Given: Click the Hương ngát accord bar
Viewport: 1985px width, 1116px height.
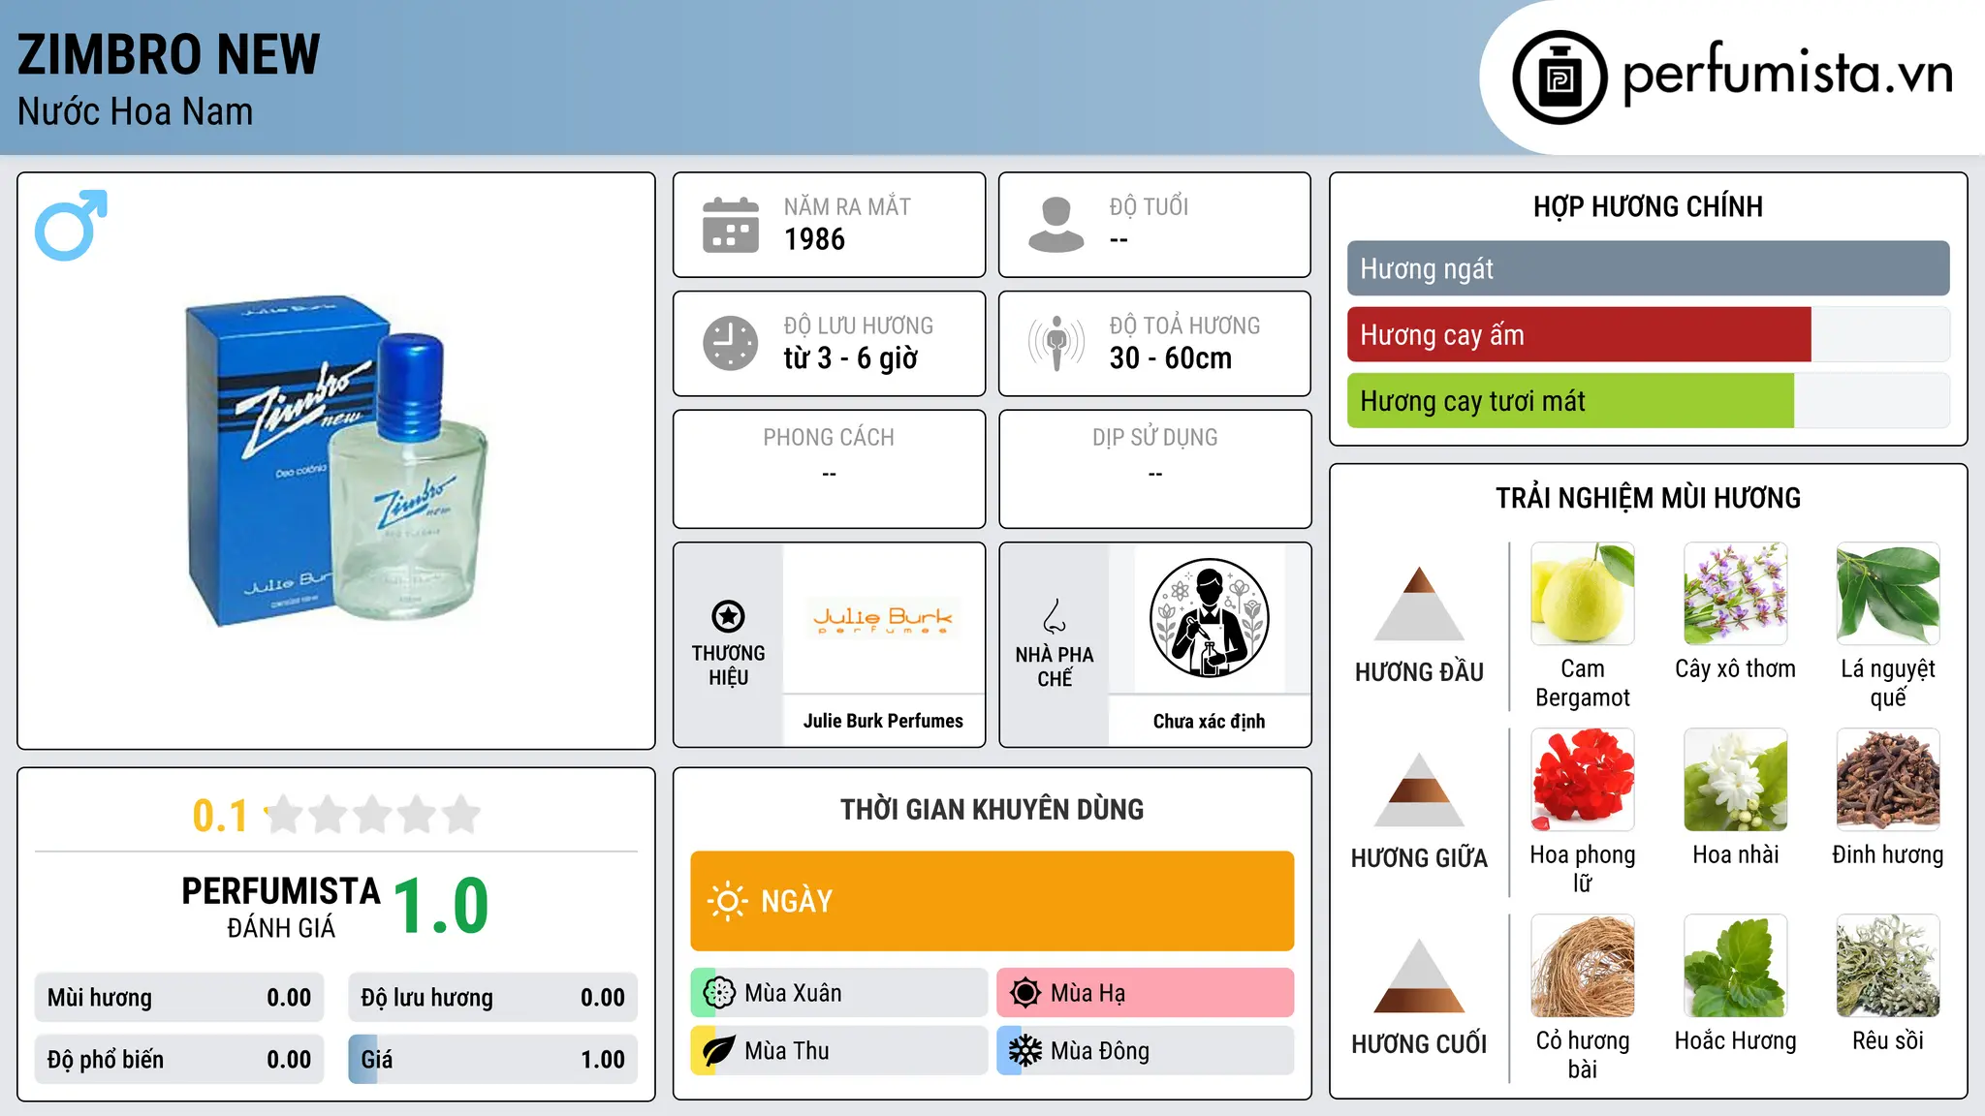Looking at the screenshot, I should 1648,268.
